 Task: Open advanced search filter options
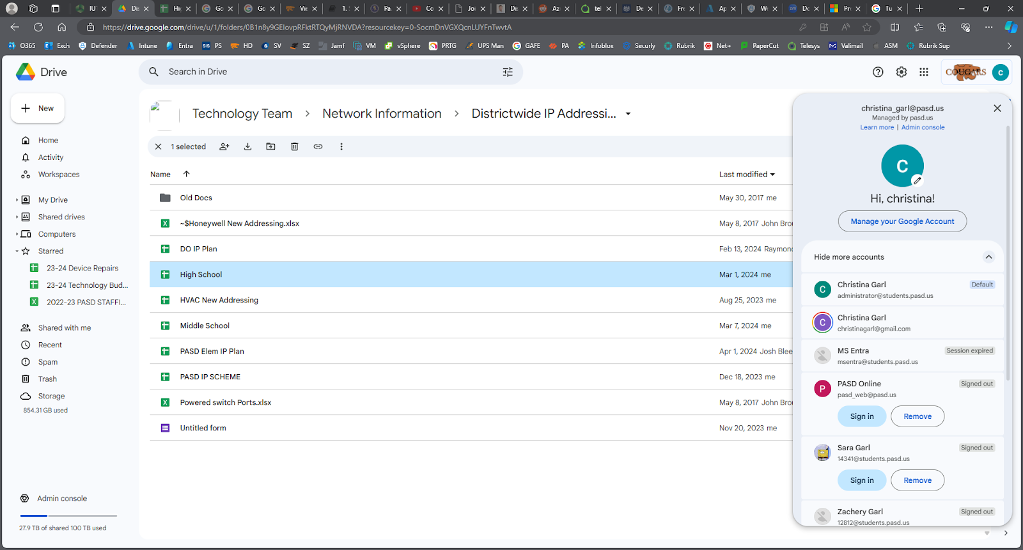point(508,72)
